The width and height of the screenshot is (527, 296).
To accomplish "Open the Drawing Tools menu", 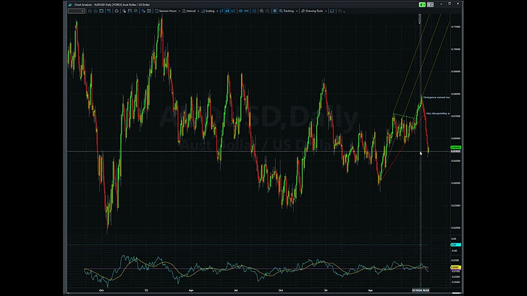I will (x=314, y=11).
